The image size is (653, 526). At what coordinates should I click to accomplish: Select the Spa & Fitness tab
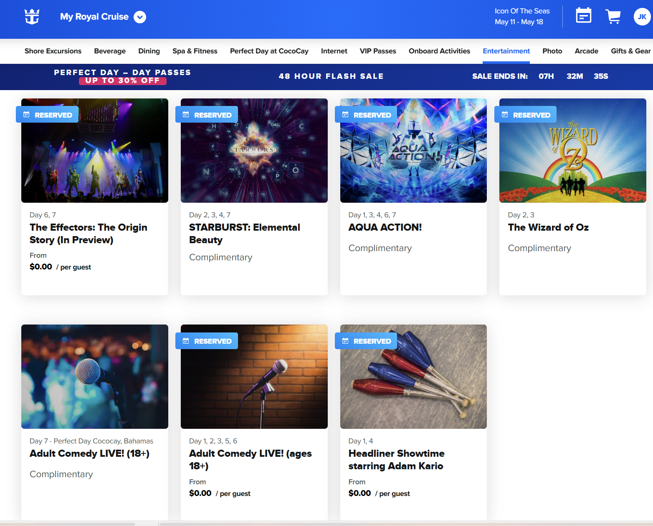tap(195, 51)
